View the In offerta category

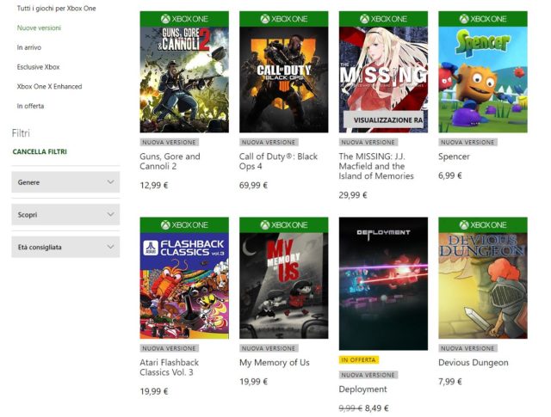pos(30,107)
